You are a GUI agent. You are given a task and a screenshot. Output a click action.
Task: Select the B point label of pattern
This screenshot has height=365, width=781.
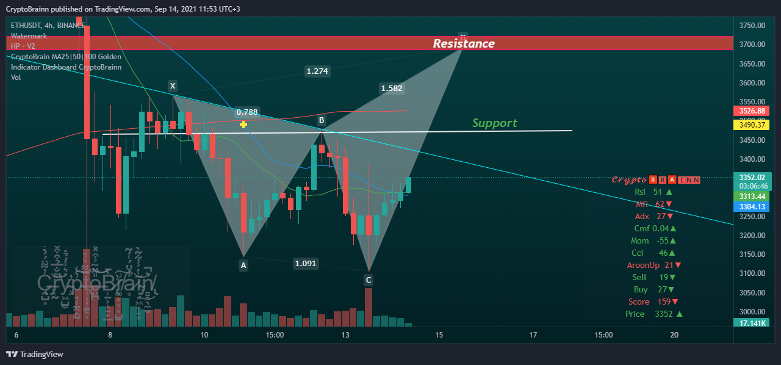click(x=321, y=121)
